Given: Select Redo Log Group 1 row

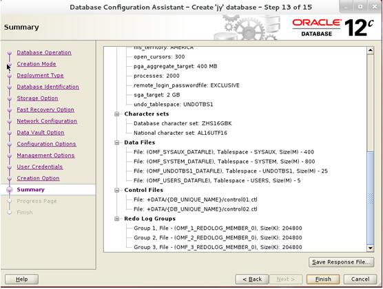Looking at the screenshot, I should coord(218,228).
